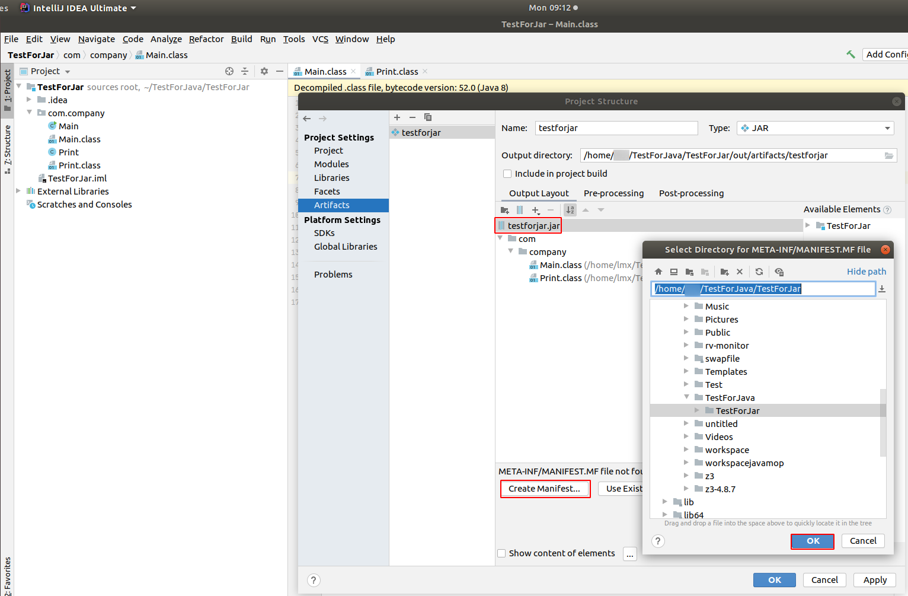The image size is (908, 596).
Task: Switch to Pre-processing tab
Action: point(613,193)
